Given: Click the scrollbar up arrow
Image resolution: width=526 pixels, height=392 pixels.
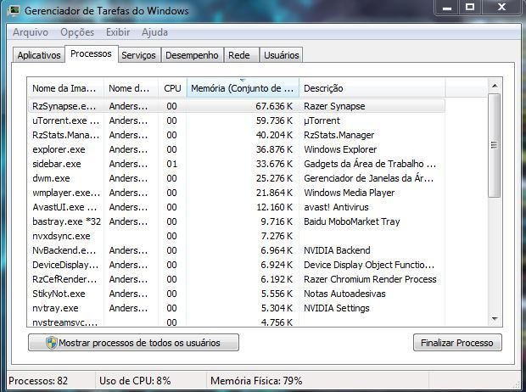Looking at the screenshot, I should pyautogui.click(x=495, y=86).
